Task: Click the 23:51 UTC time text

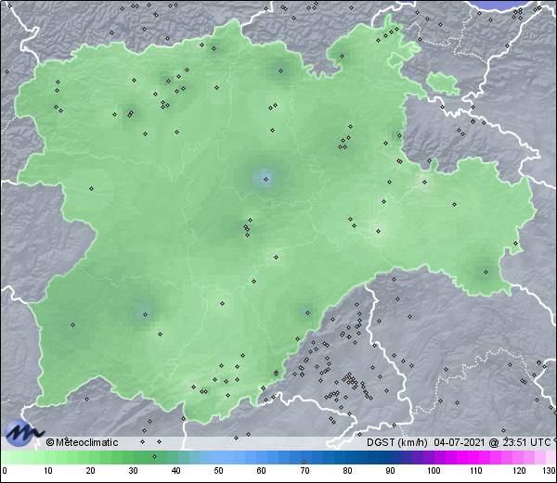Action: click(x=525, y=442)
